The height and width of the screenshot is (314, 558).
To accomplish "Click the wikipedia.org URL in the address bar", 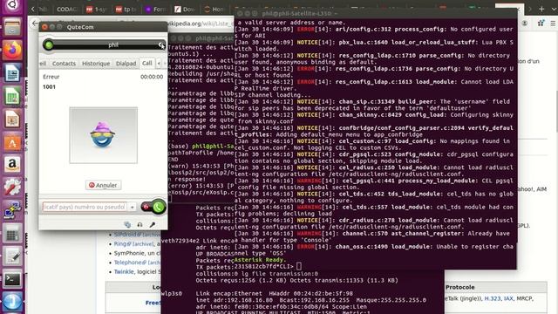I will pyautogui.click(x=201, y=24).
